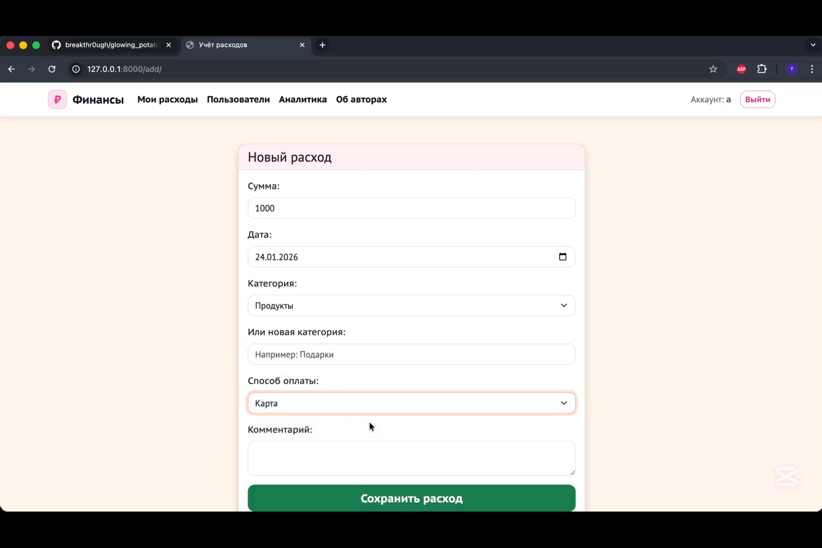Click the Выйти logout button

[x=757, y=99]
